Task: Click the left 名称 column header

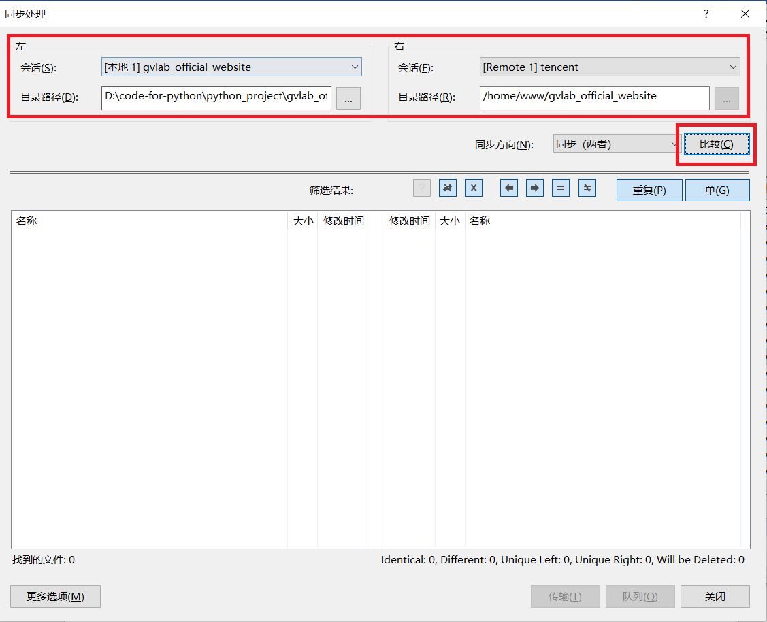Action: coord(150,221)
